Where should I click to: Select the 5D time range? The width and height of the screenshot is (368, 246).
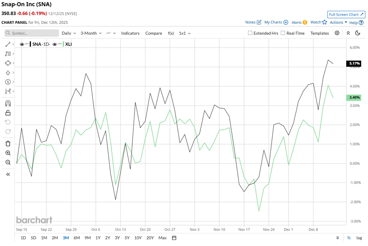(x=33, y=238)
